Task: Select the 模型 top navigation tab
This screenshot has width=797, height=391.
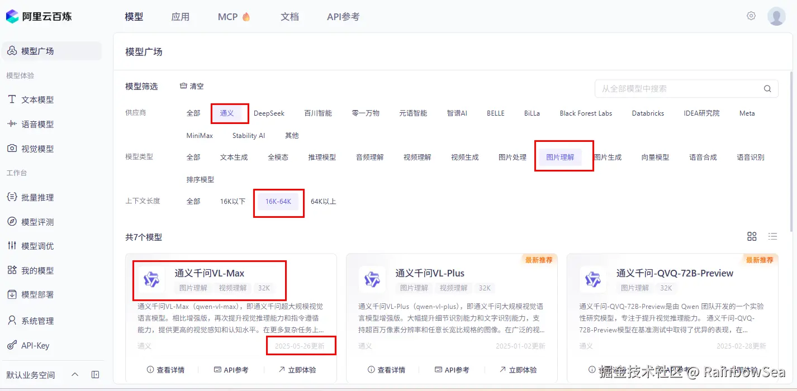Action: (x=134, y=17)
